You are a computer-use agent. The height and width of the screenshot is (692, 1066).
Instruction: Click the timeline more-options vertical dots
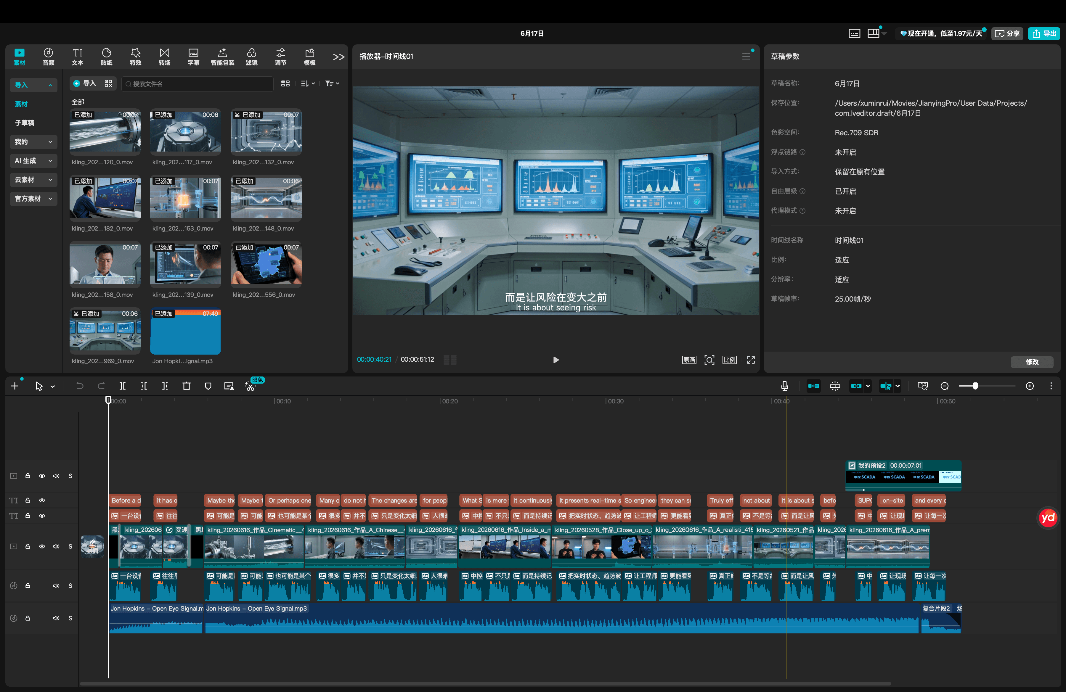tap(1051, 386)
